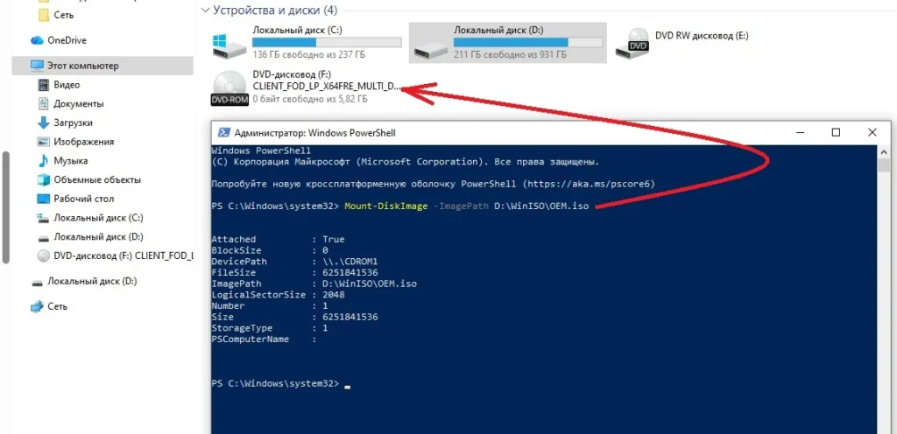Click the Загрузки download arrow icon
897x434 pixels.
(44, 122)
